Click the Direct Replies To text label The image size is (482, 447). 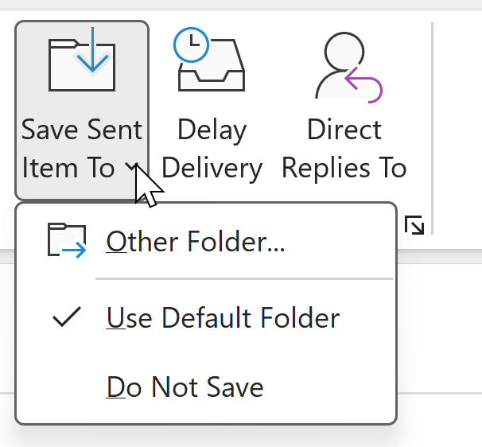344,149
